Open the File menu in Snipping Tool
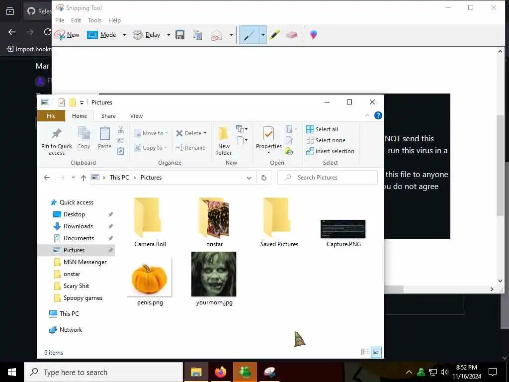This screenshot has width=509, height=382. pyautogui.click(x=60, y=20)
